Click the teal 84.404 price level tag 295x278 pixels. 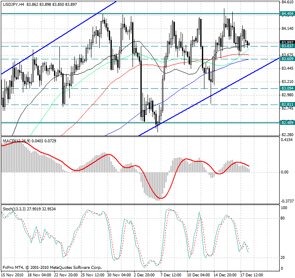(x=287, y=14)
